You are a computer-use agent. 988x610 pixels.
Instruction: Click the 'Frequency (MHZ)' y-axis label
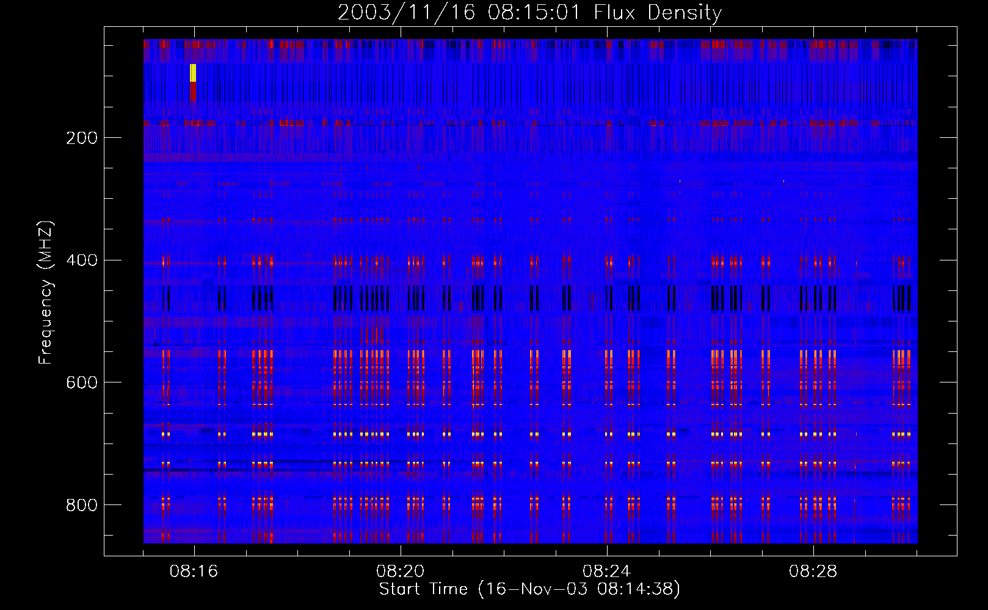click(45, 292)
